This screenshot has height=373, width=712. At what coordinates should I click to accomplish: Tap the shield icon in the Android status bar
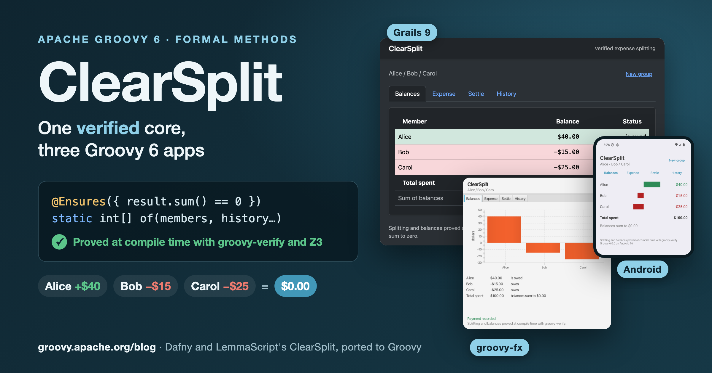pyautogui.click(x=612, y=145)
